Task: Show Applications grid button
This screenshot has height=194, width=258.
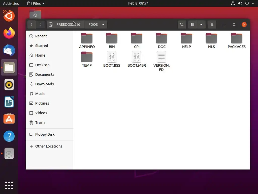Action: point(9,185)
